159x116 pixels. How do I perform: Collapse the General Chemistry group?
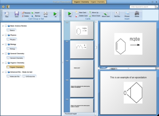click(x=3, y=54)
